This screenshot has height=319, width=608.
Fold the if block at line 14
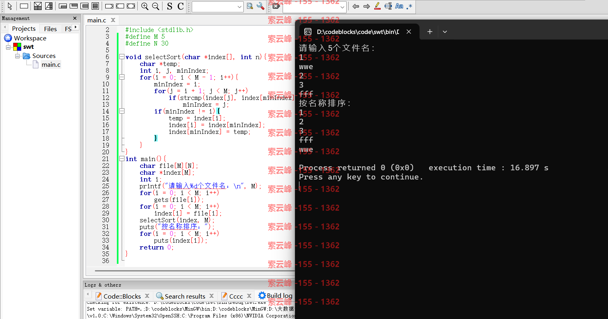pyautogui.click(x=122, y=111)
